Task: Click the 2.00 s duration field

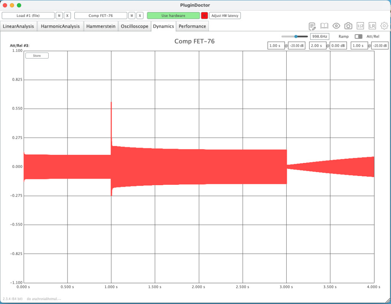Action: pyautogui.click(x=318, y=46)
